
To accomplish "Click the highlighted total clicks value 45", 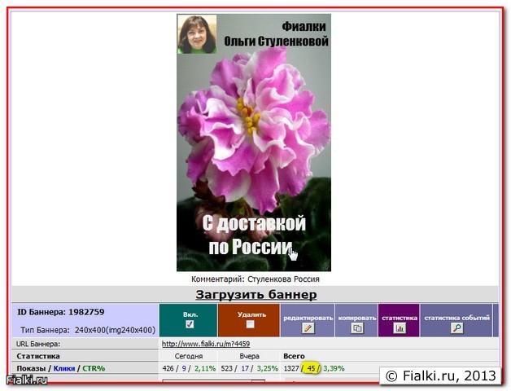I will coord(311,368).
